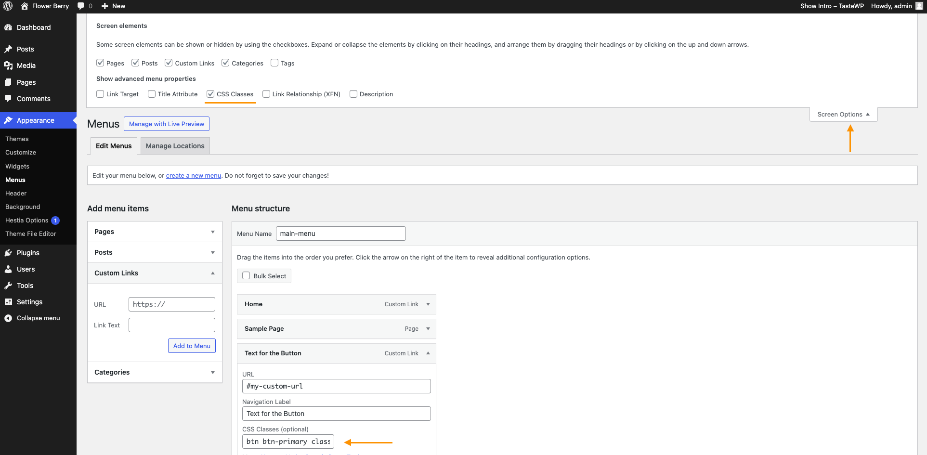The height and width of the screenshot is (455, 927).
Task: Click Manage with Live Preview button
Action: tap(166, 124)
